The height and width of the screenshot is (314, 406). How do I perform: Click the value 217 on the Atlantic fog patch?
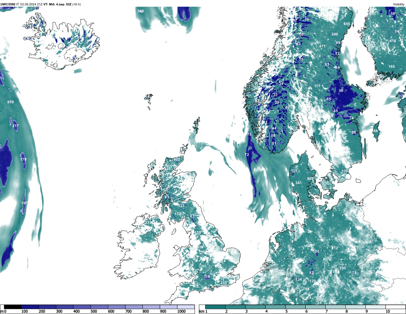pyautogui.click(x=16, y=126)
